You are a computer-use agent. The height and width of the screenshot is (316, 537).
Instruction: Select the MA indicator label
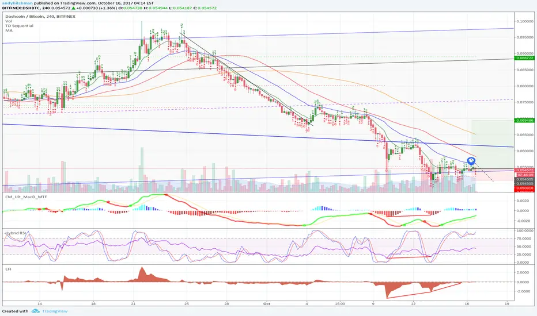(x=9, y=30)
